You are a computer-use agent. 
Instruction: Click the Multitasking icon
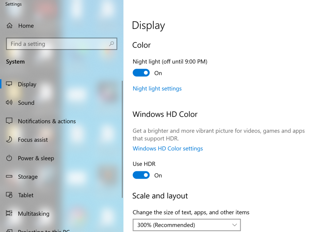(9, 213)
